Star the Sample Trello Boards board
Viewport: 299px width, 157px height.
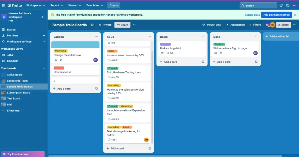[x=92, y=25]
